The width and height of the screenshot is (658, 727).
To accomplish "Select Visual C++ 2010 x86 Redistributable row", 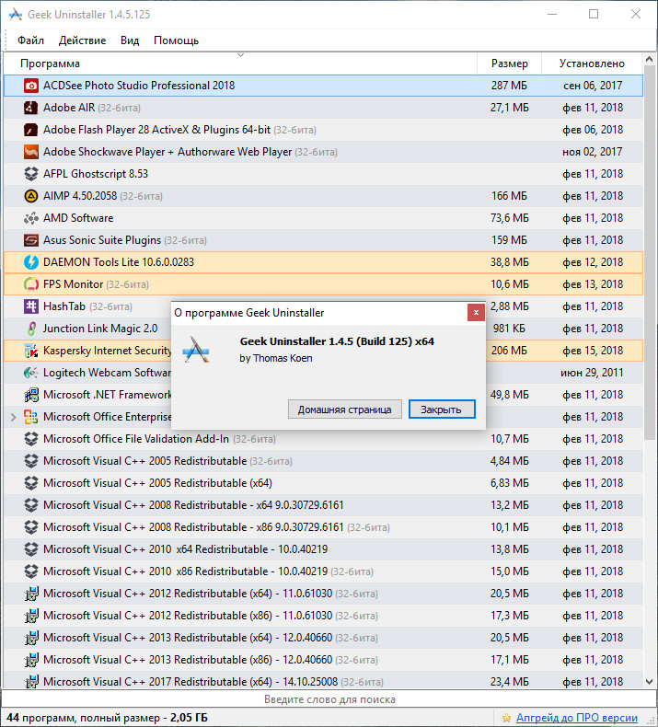I will point(324,571).
